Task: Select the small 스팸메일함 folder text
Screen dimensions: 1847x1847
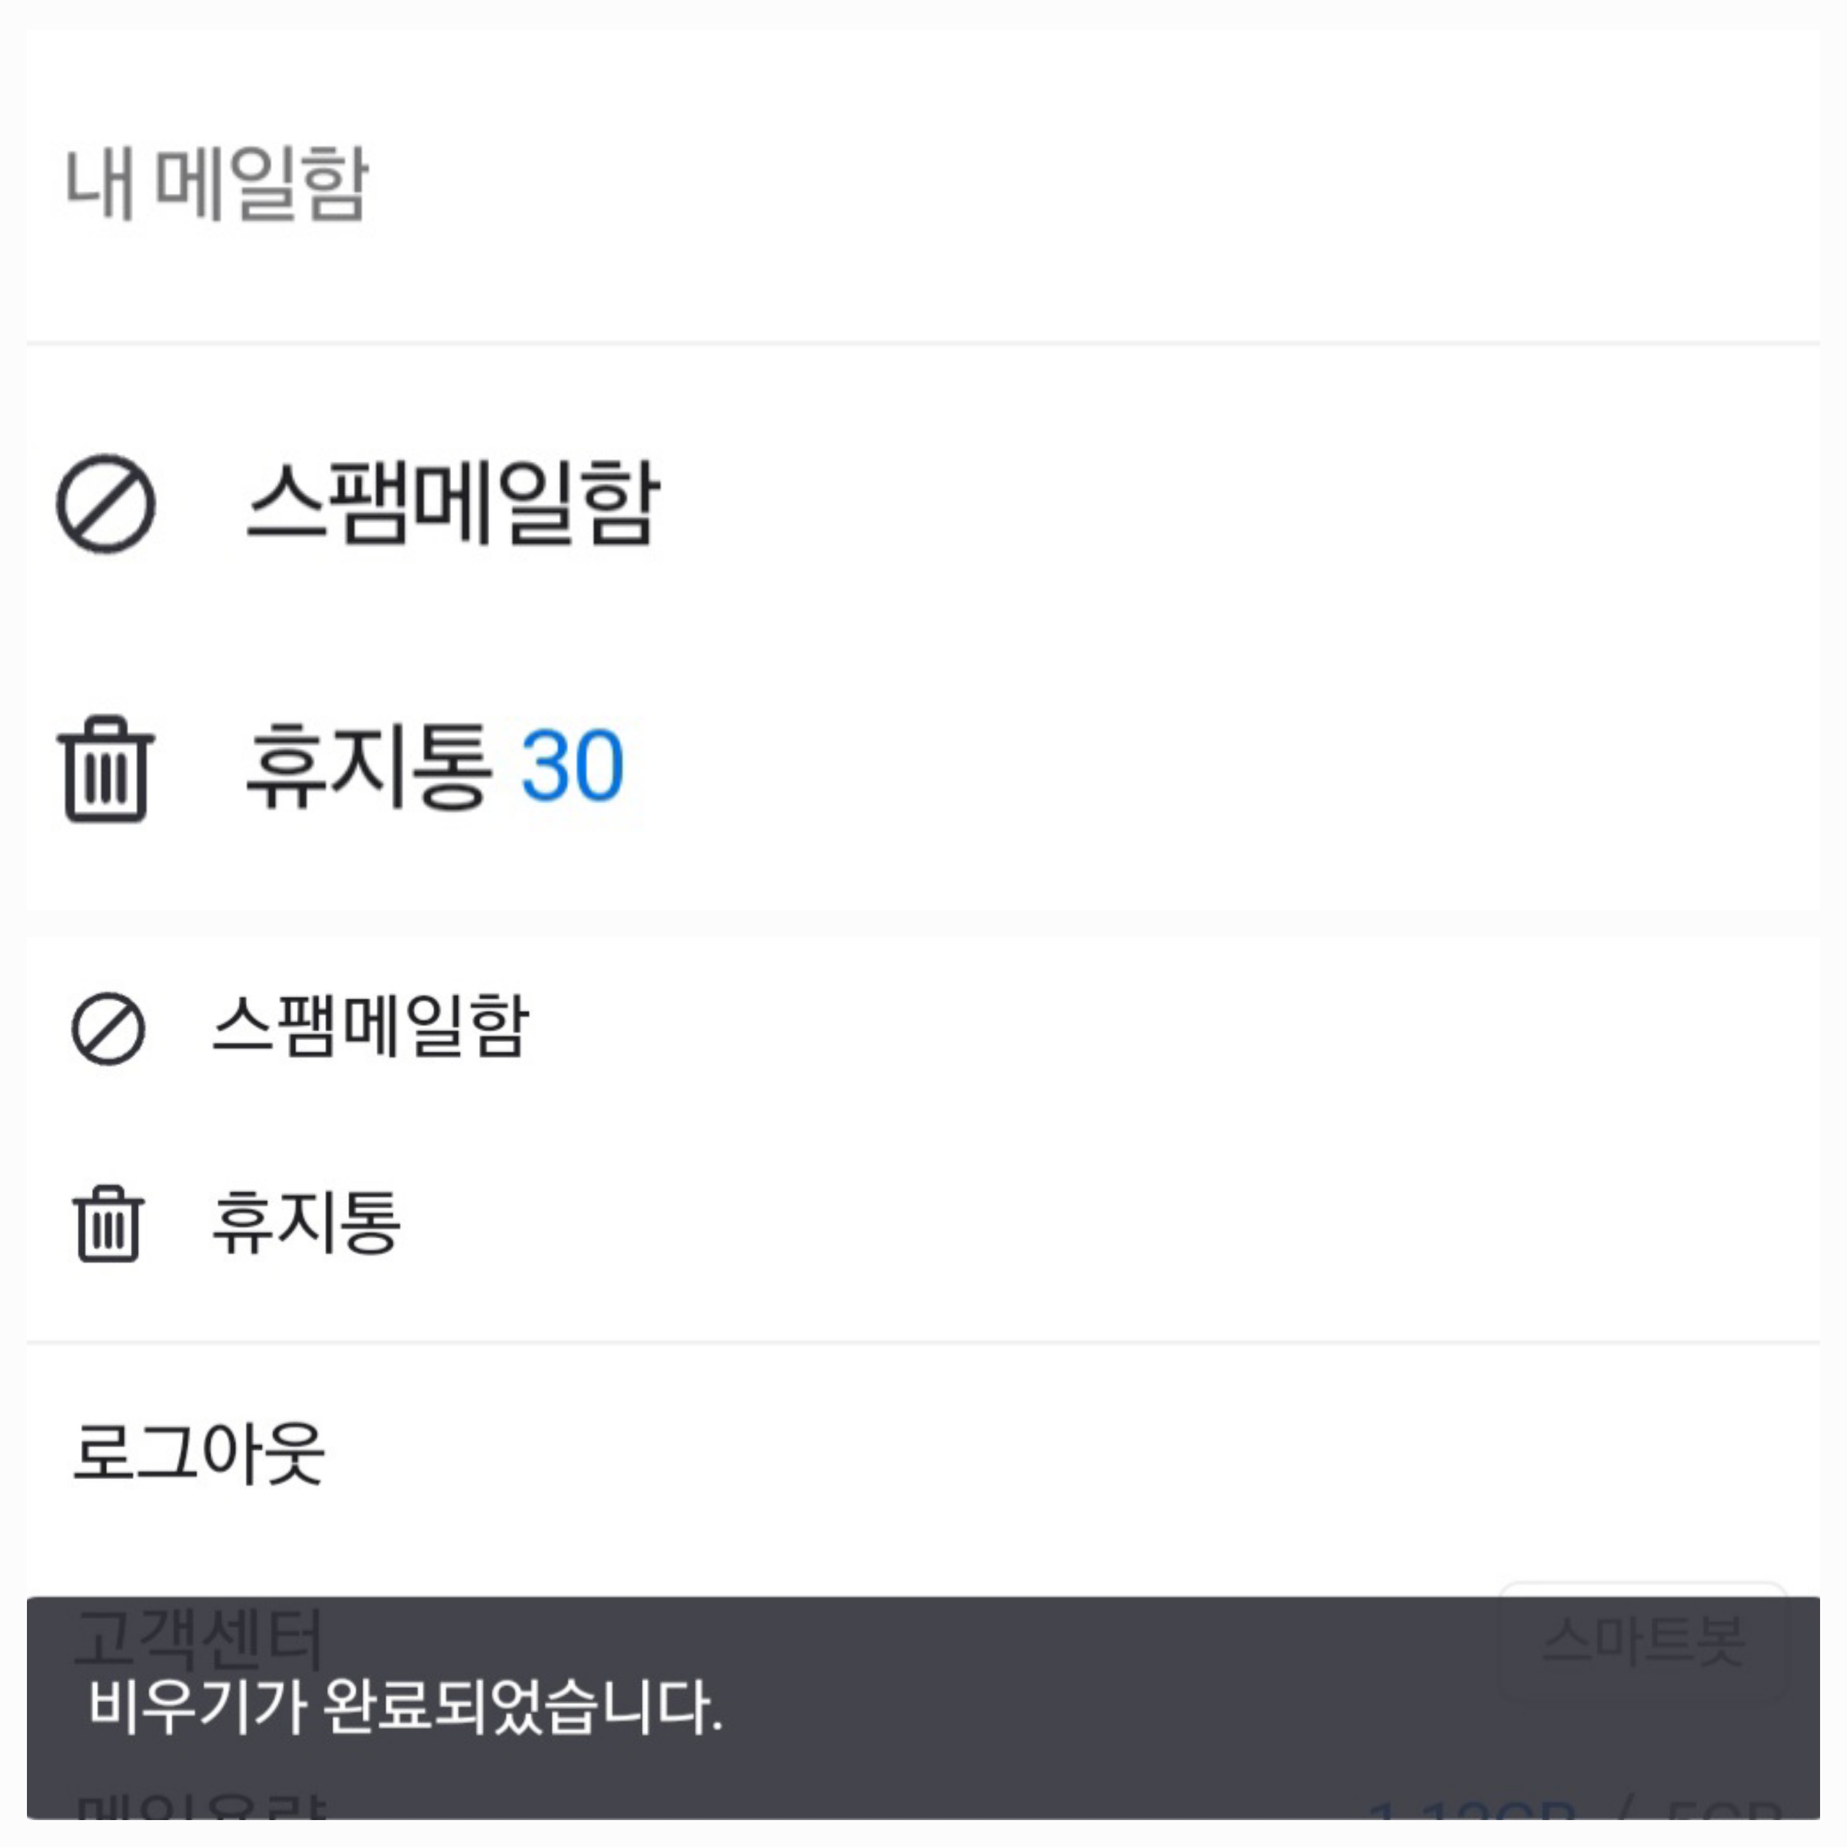Action: pos(370,1027)
